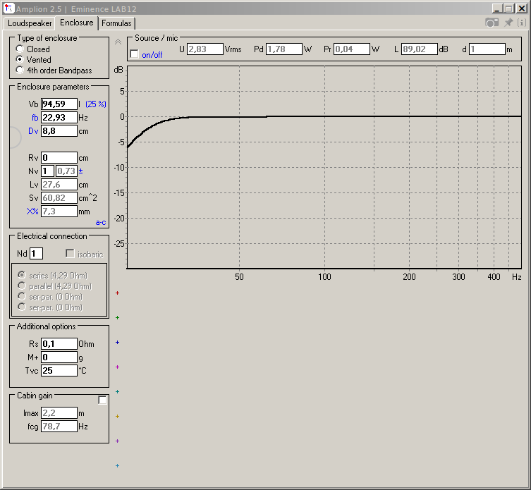Add the light blue plus curve marker

click(x=117, y=465)
